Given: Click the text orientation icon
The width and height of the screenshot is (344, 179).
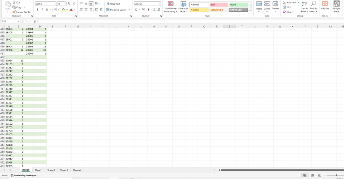Looking at the screenshot, I should (x=96, y=4).
